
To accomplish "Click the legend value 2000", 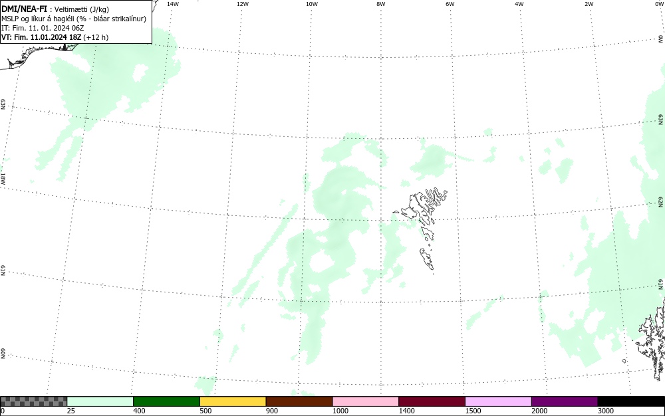I will tap(539, 411).
